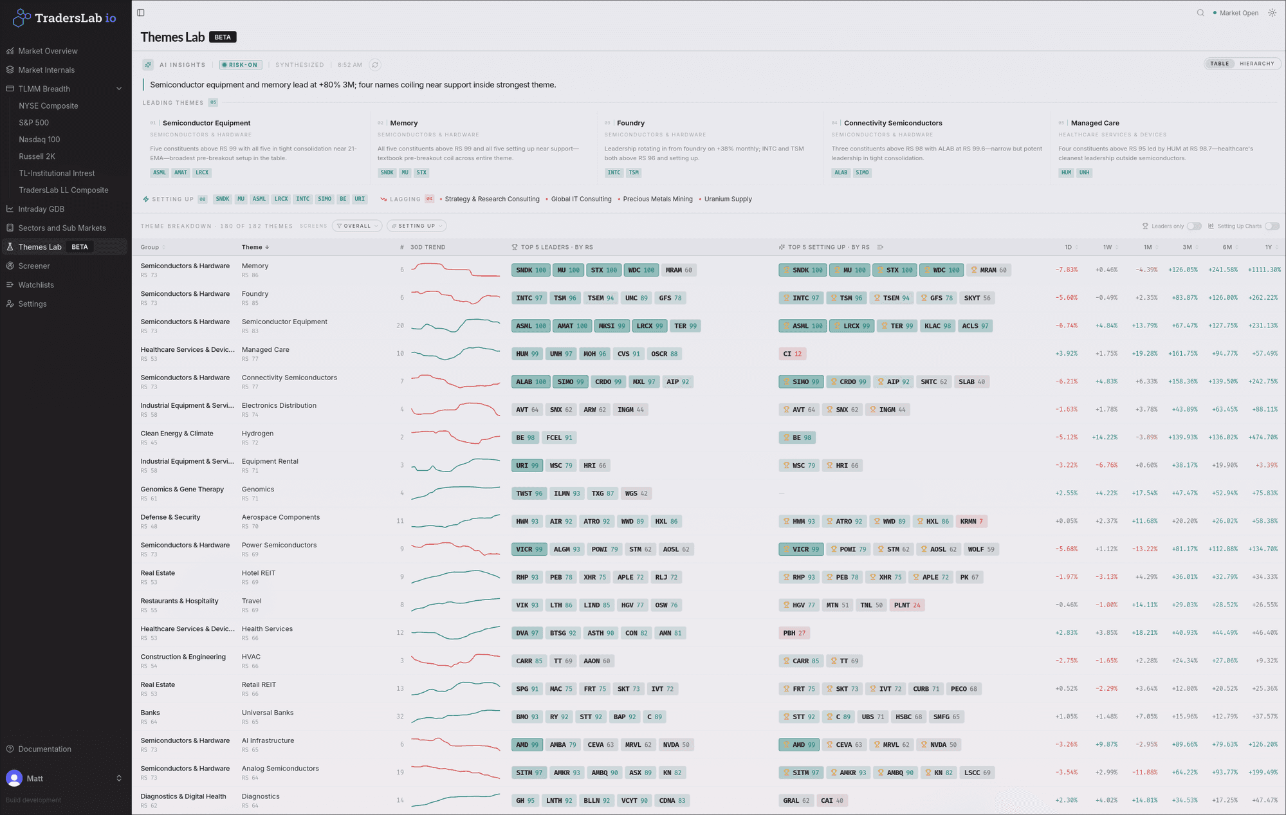The height and width of the screenshot is (815, 1286).
Task: Click SNDK chip in Setting Up row
Action: click(222, 199)
